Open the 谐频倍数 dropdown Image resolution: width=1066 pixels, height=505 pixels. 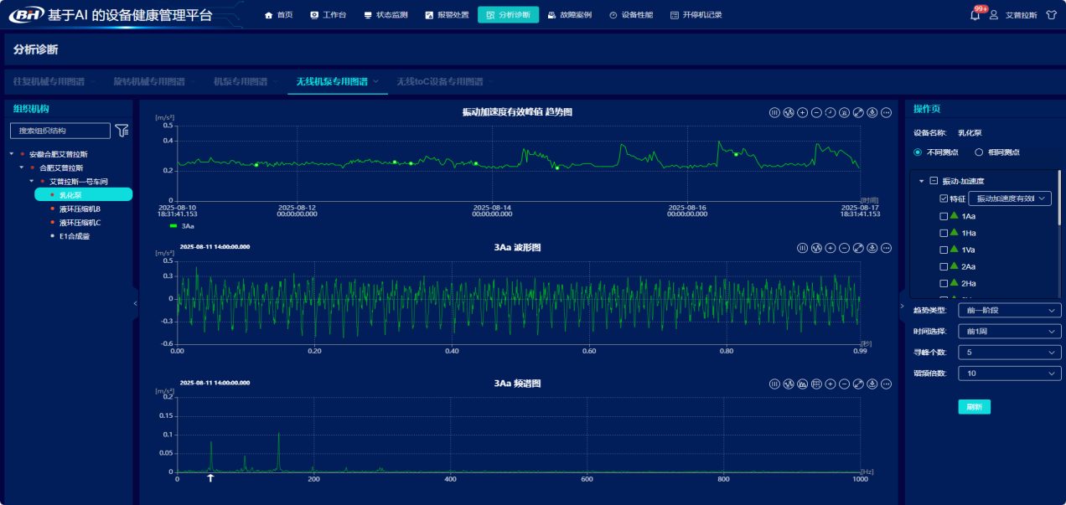click(x=1009, y=374)
